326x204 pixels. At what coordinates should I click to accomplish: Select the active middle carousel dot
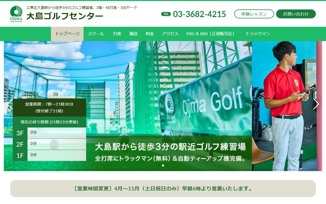pos(163,165)
